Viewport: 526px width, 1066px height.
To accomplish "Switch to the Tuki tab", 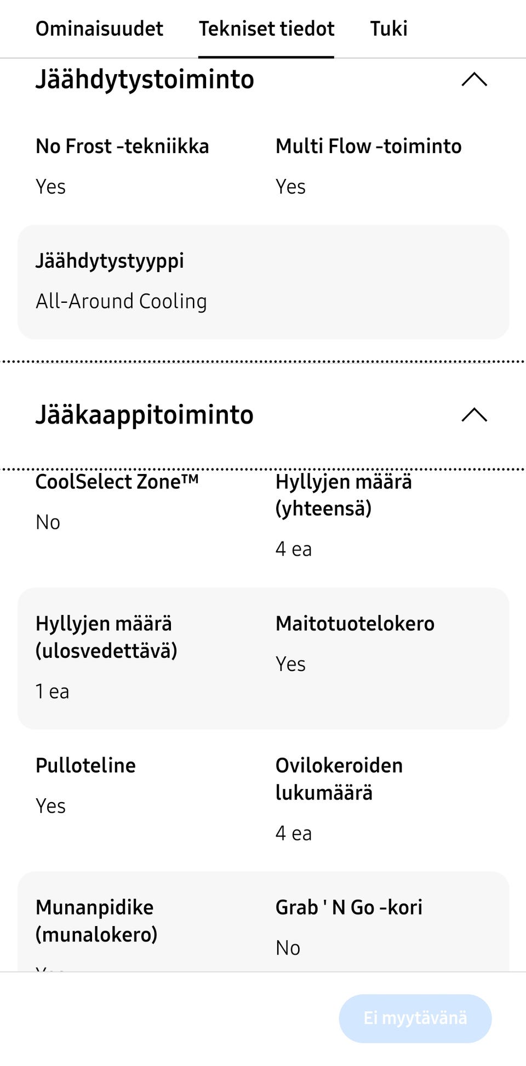I will [388, 29].
